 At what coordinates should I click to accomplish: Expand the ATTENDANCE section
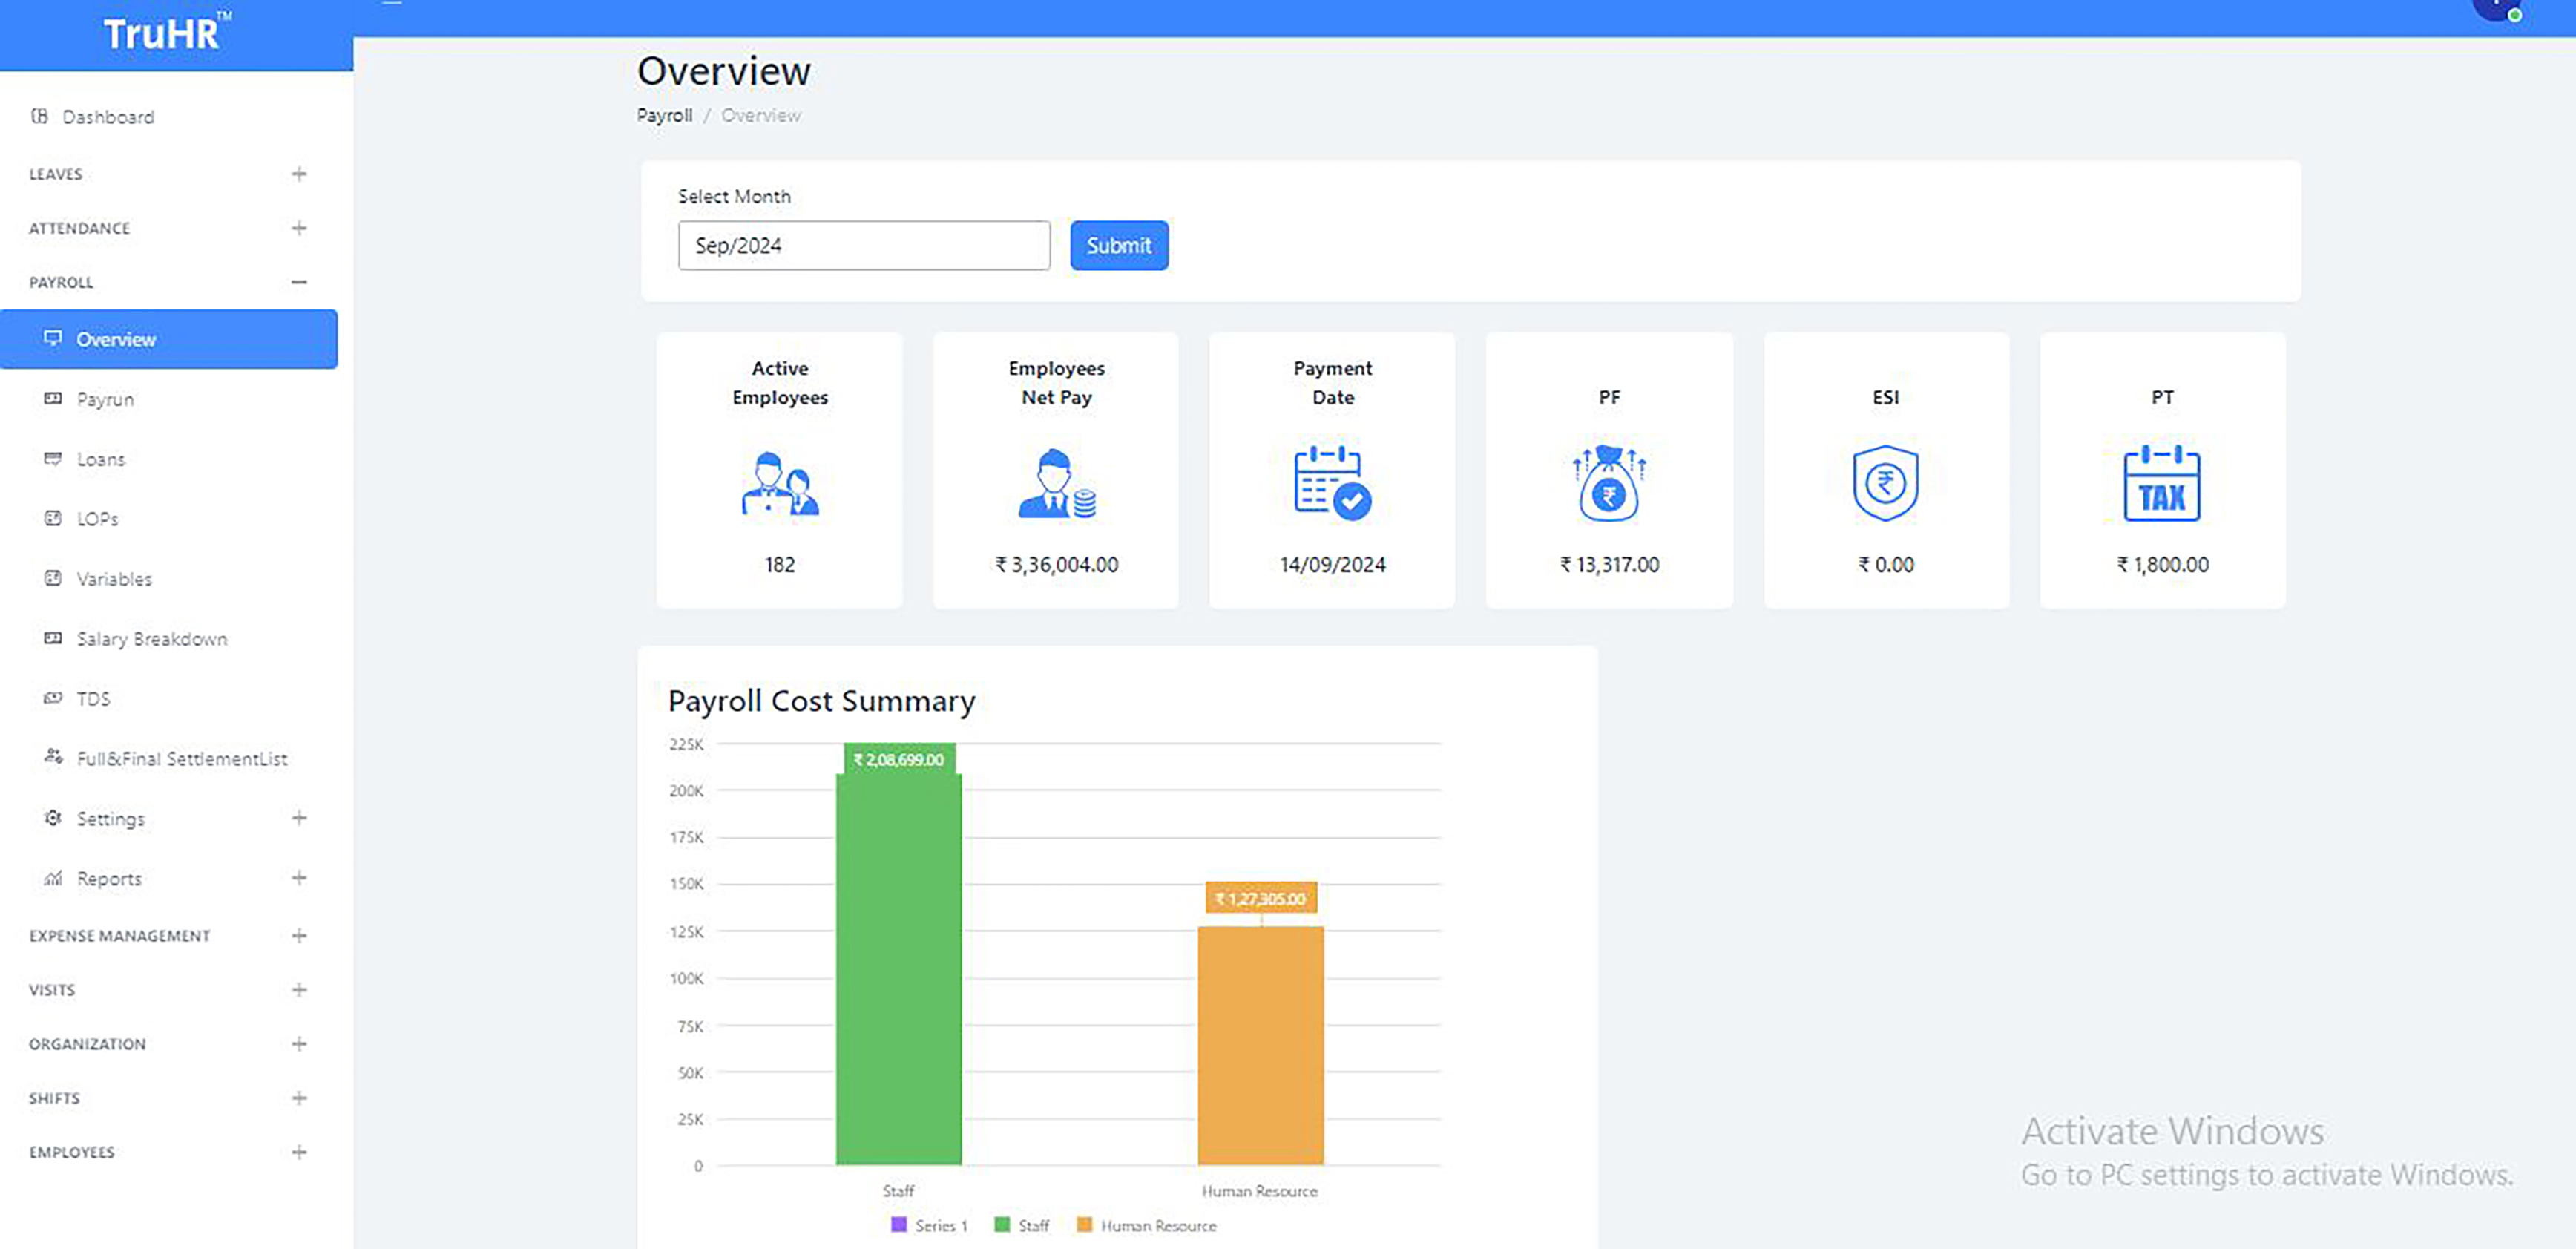tap(299, 228)
